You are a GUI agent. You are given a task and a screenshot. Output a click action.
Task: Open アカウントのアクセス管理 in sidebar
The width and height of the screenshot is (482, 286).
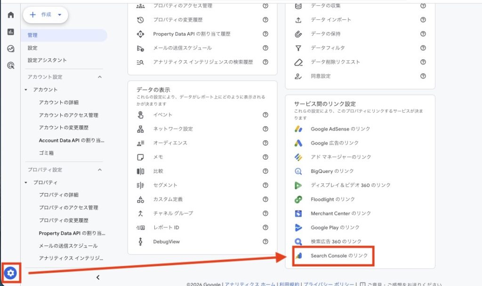click(69, 115)
